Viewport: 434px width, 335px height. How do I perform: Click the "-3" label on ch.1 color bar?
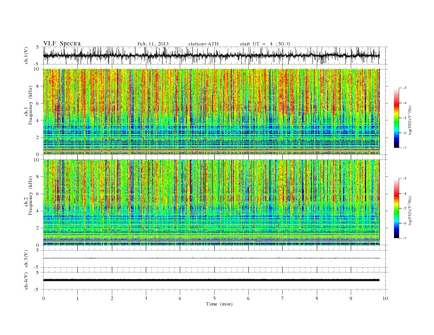click(404, 88)
